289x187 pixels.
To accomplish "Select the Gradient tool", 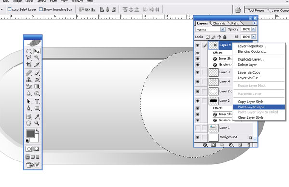I will [37, 86].
